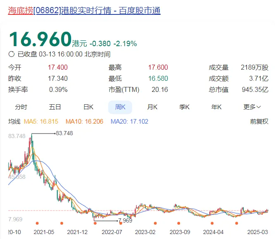275x239 pixels.
Task: Click the orange event dot between 2021-05 and 2021-12
Action: tap(62, 223)
